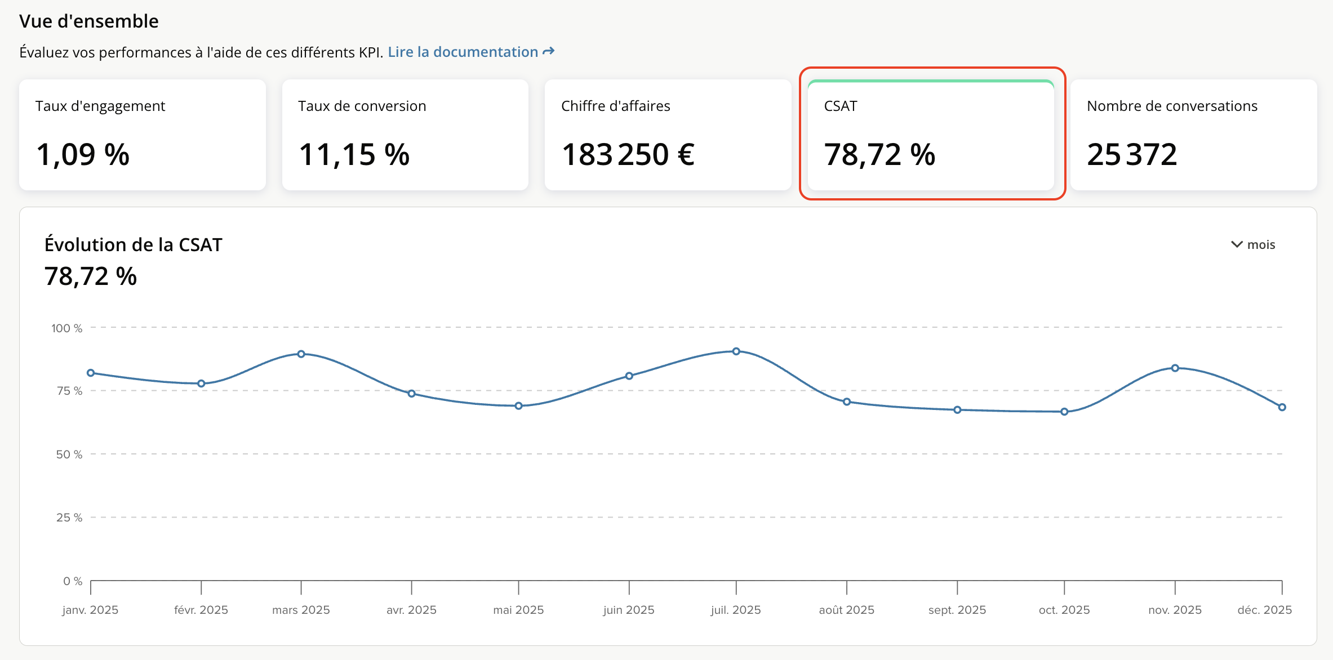Open the Nombre de conversations card

(x=1193, y=135)
